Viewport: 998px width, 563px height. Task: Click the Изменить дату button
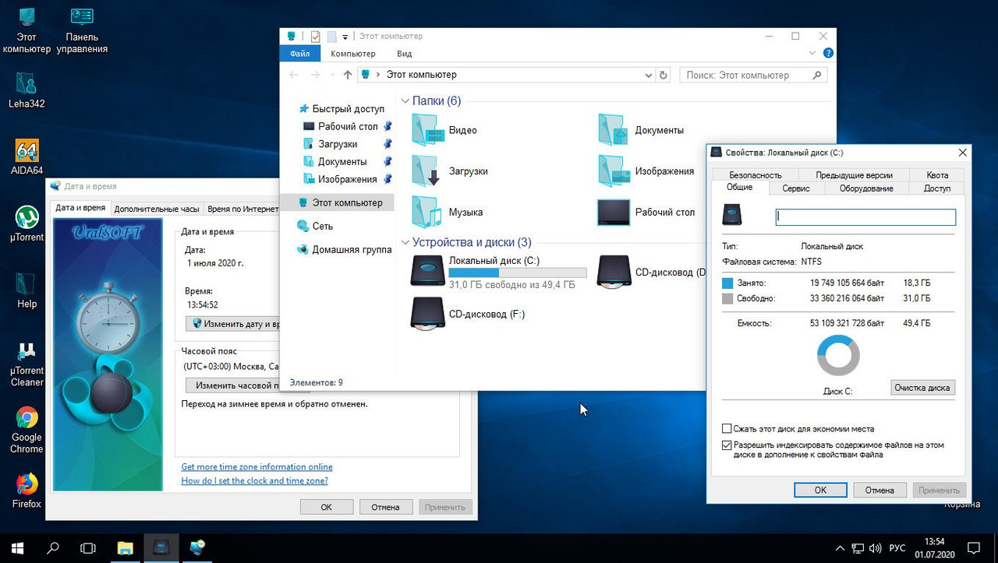(x=232, y=324)
